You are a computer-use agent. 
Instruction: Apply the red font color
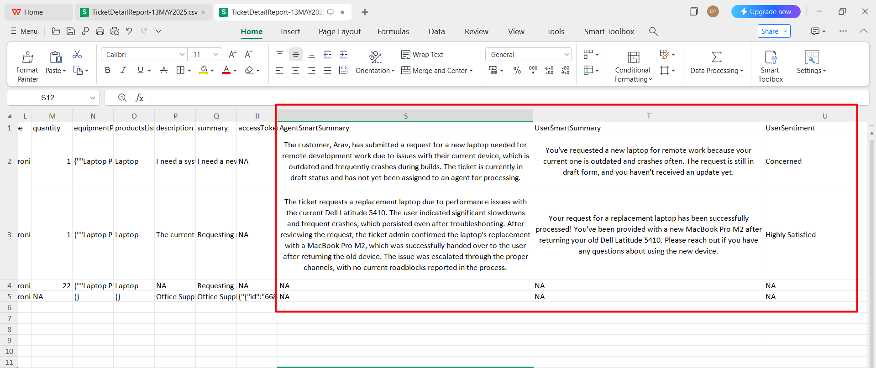click(x=226, y=70)
